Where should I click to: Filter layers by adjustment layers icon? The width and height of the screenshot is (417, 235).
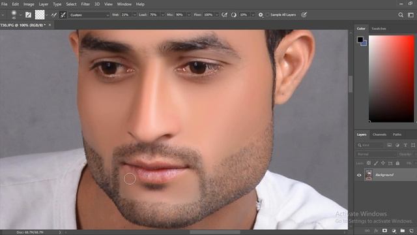tap(397, 145)
